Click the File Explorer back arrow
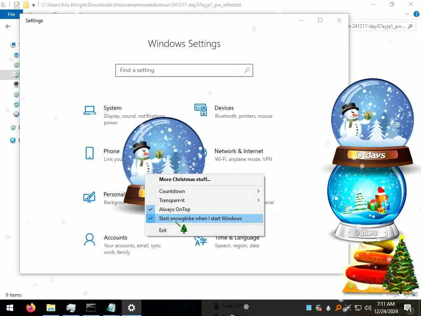 point(8,26)
